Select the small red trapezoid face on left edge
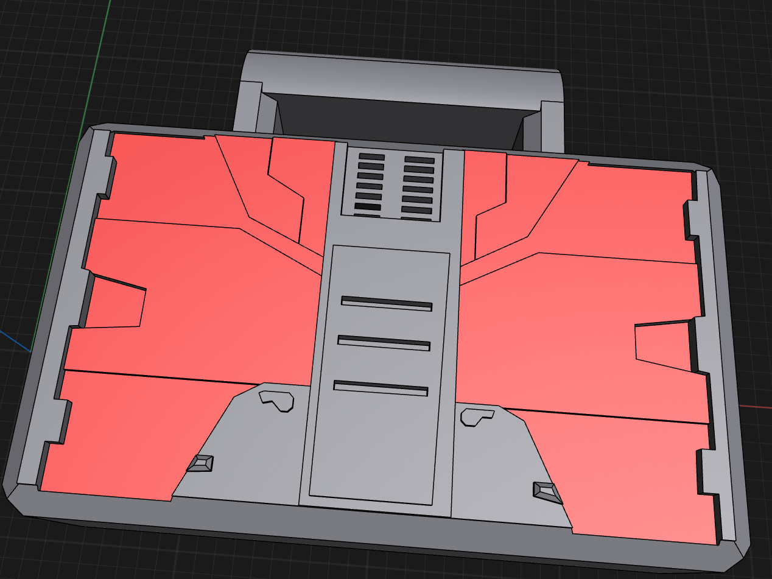This screenshot has width=772, height=579. tap(116, 304)
